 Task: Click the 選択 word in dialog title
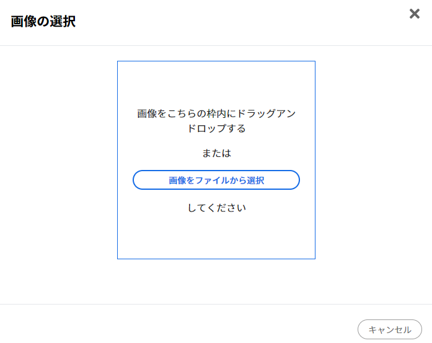click(63, 22)
